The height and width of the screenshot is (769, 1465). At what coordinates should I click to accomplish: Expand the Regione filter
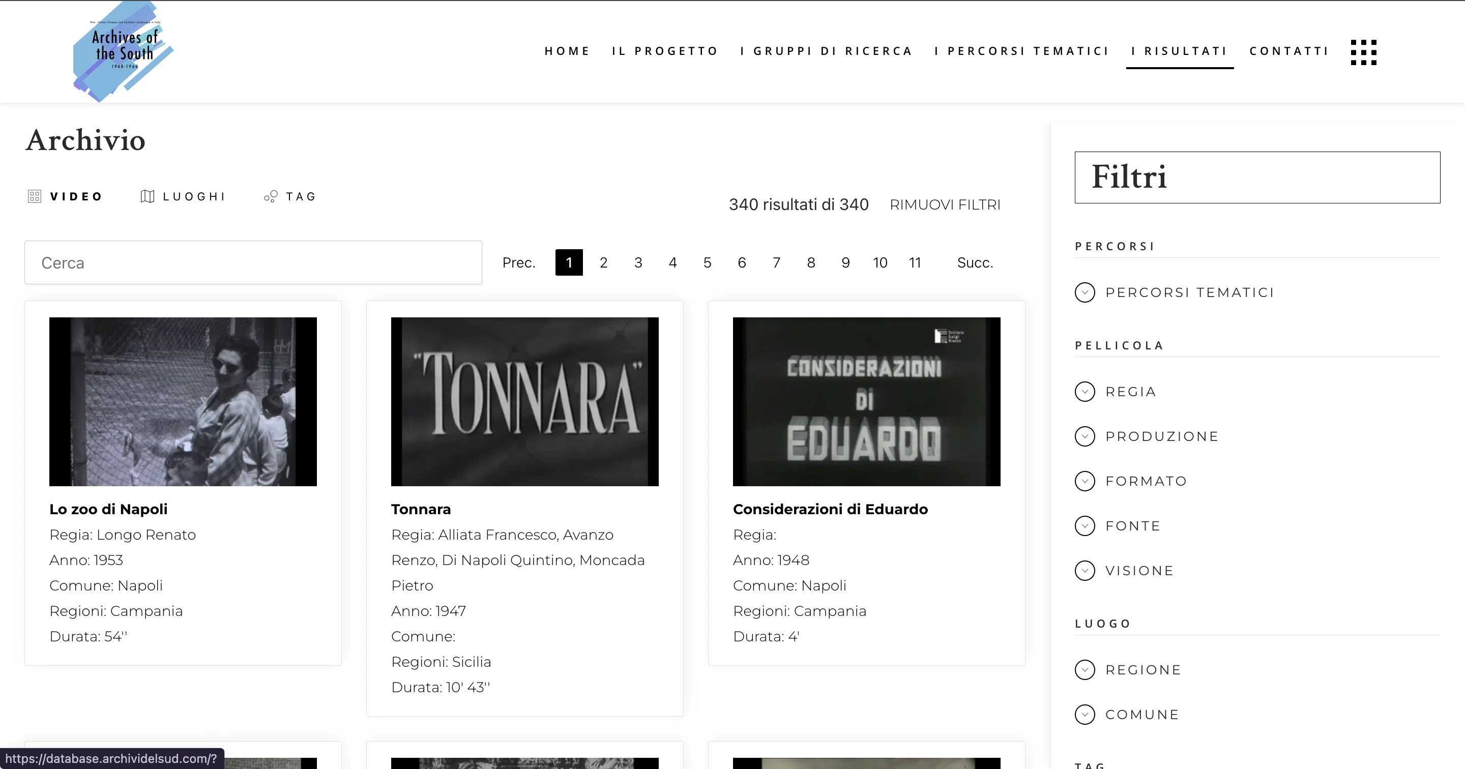click(1085, 670)
